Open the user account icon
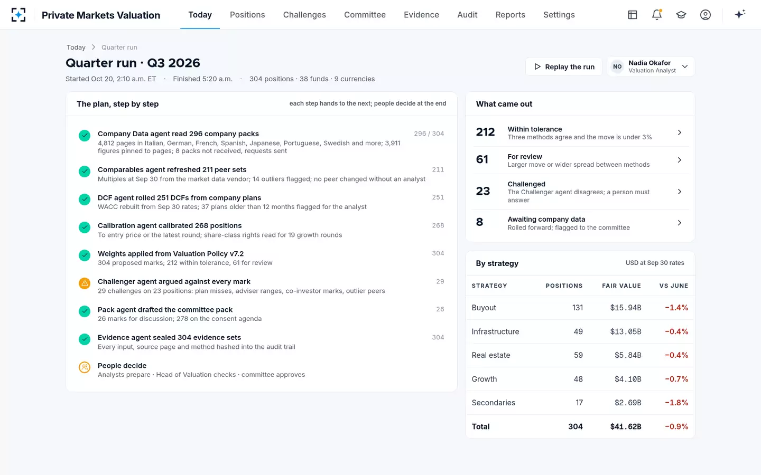This screenshot has width=761, height=475. click(706, 15)
